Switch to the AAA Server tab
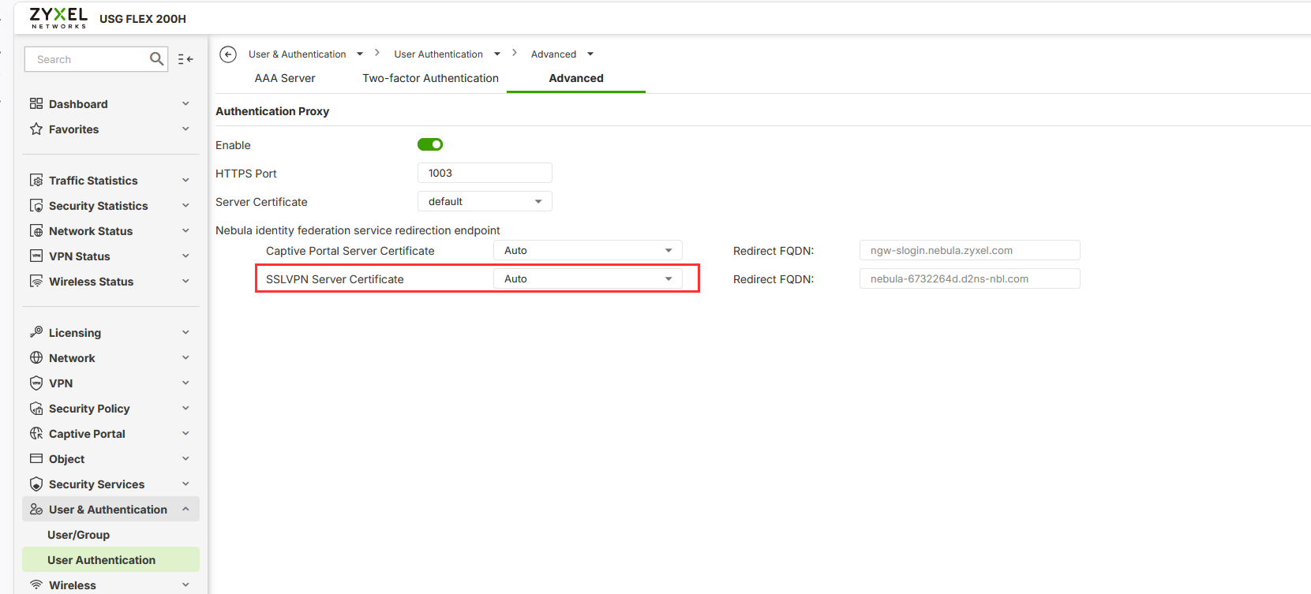This screenshot has width=1311, height=594. coord(285,78)
